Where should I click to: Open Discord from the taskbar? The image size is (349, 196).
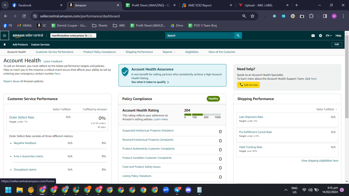[188, 190]
